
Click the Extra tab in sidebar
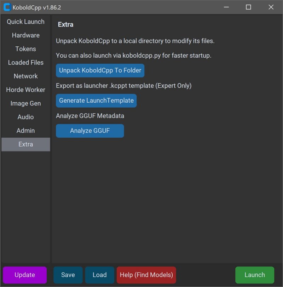pyautogui.click(x=26, y=144)
